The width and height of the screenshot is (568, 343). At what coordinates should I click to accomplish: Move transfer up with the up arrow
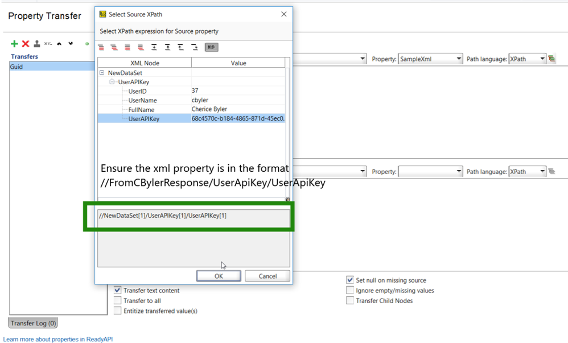point(60,44)
